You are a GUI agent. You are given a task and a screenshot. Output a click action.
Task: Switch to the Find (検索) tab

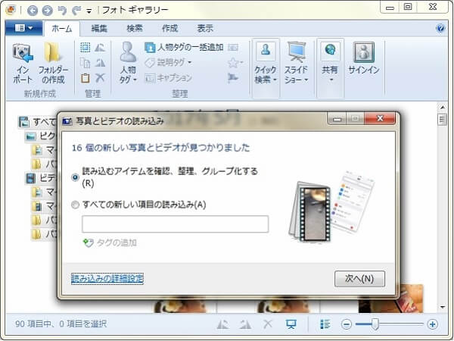[x=135, y=29]
